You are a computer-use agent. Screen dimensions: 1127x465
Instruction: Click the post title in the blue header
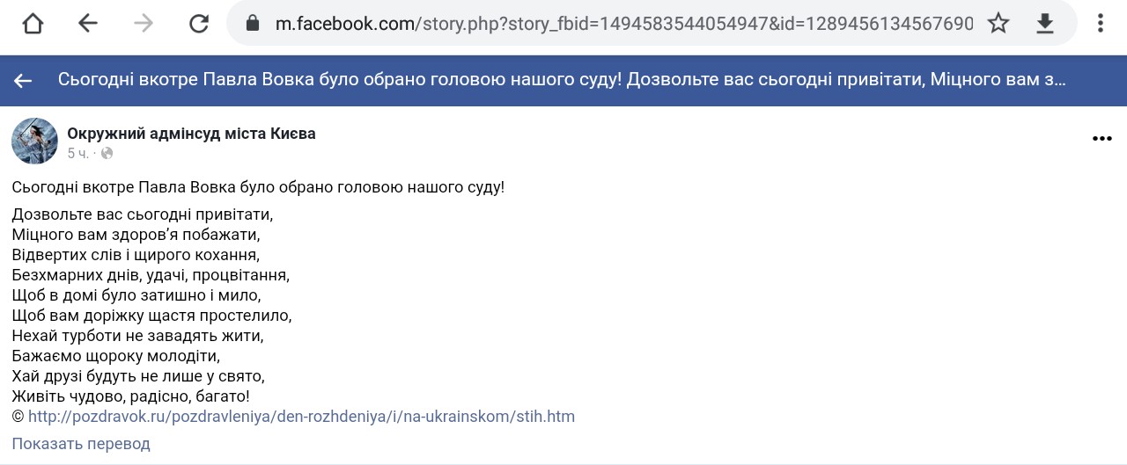562,80
